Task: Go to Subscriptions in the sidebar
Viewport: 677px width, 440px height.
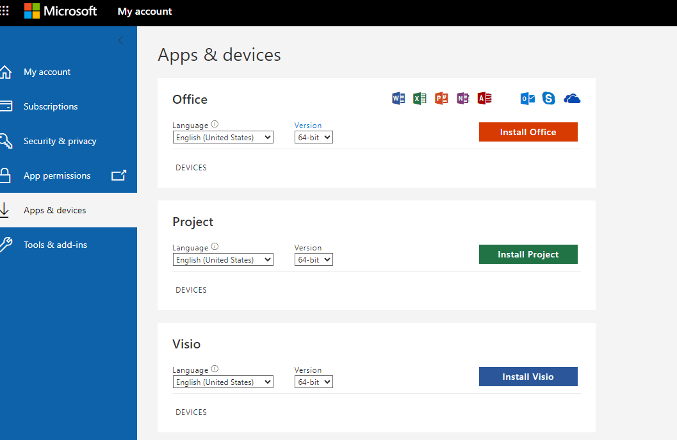Action: click(x=51, y=106)
